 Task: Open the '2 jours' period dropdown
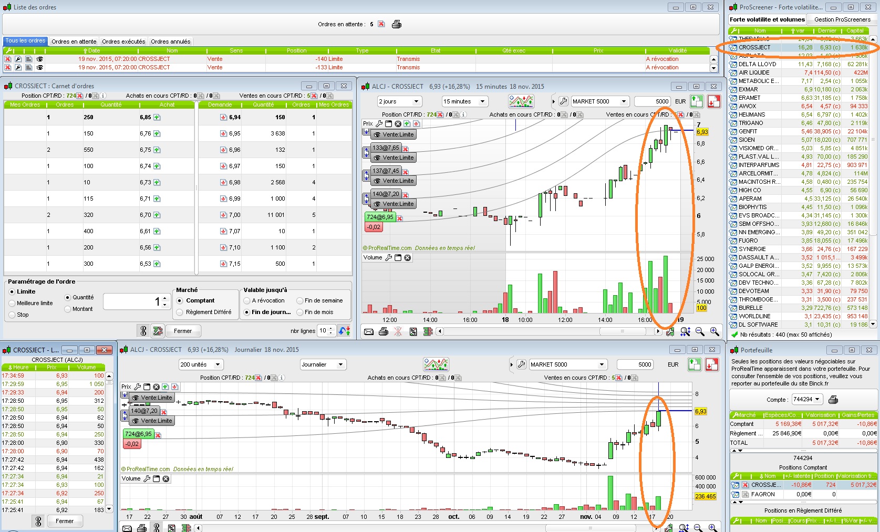click(399, 101)
